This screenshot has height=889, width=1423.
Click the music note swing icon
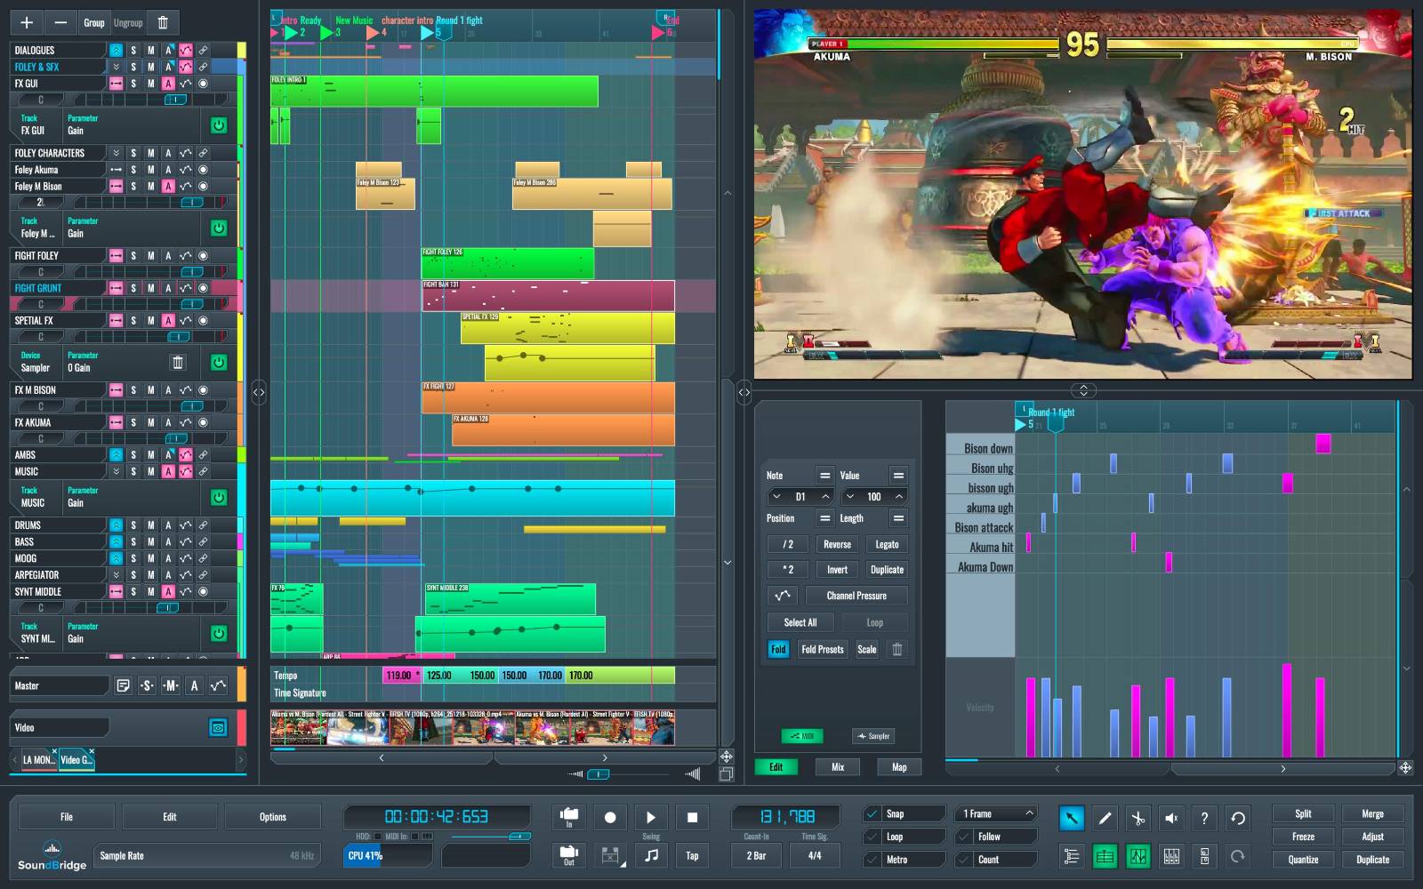[651, 855]
